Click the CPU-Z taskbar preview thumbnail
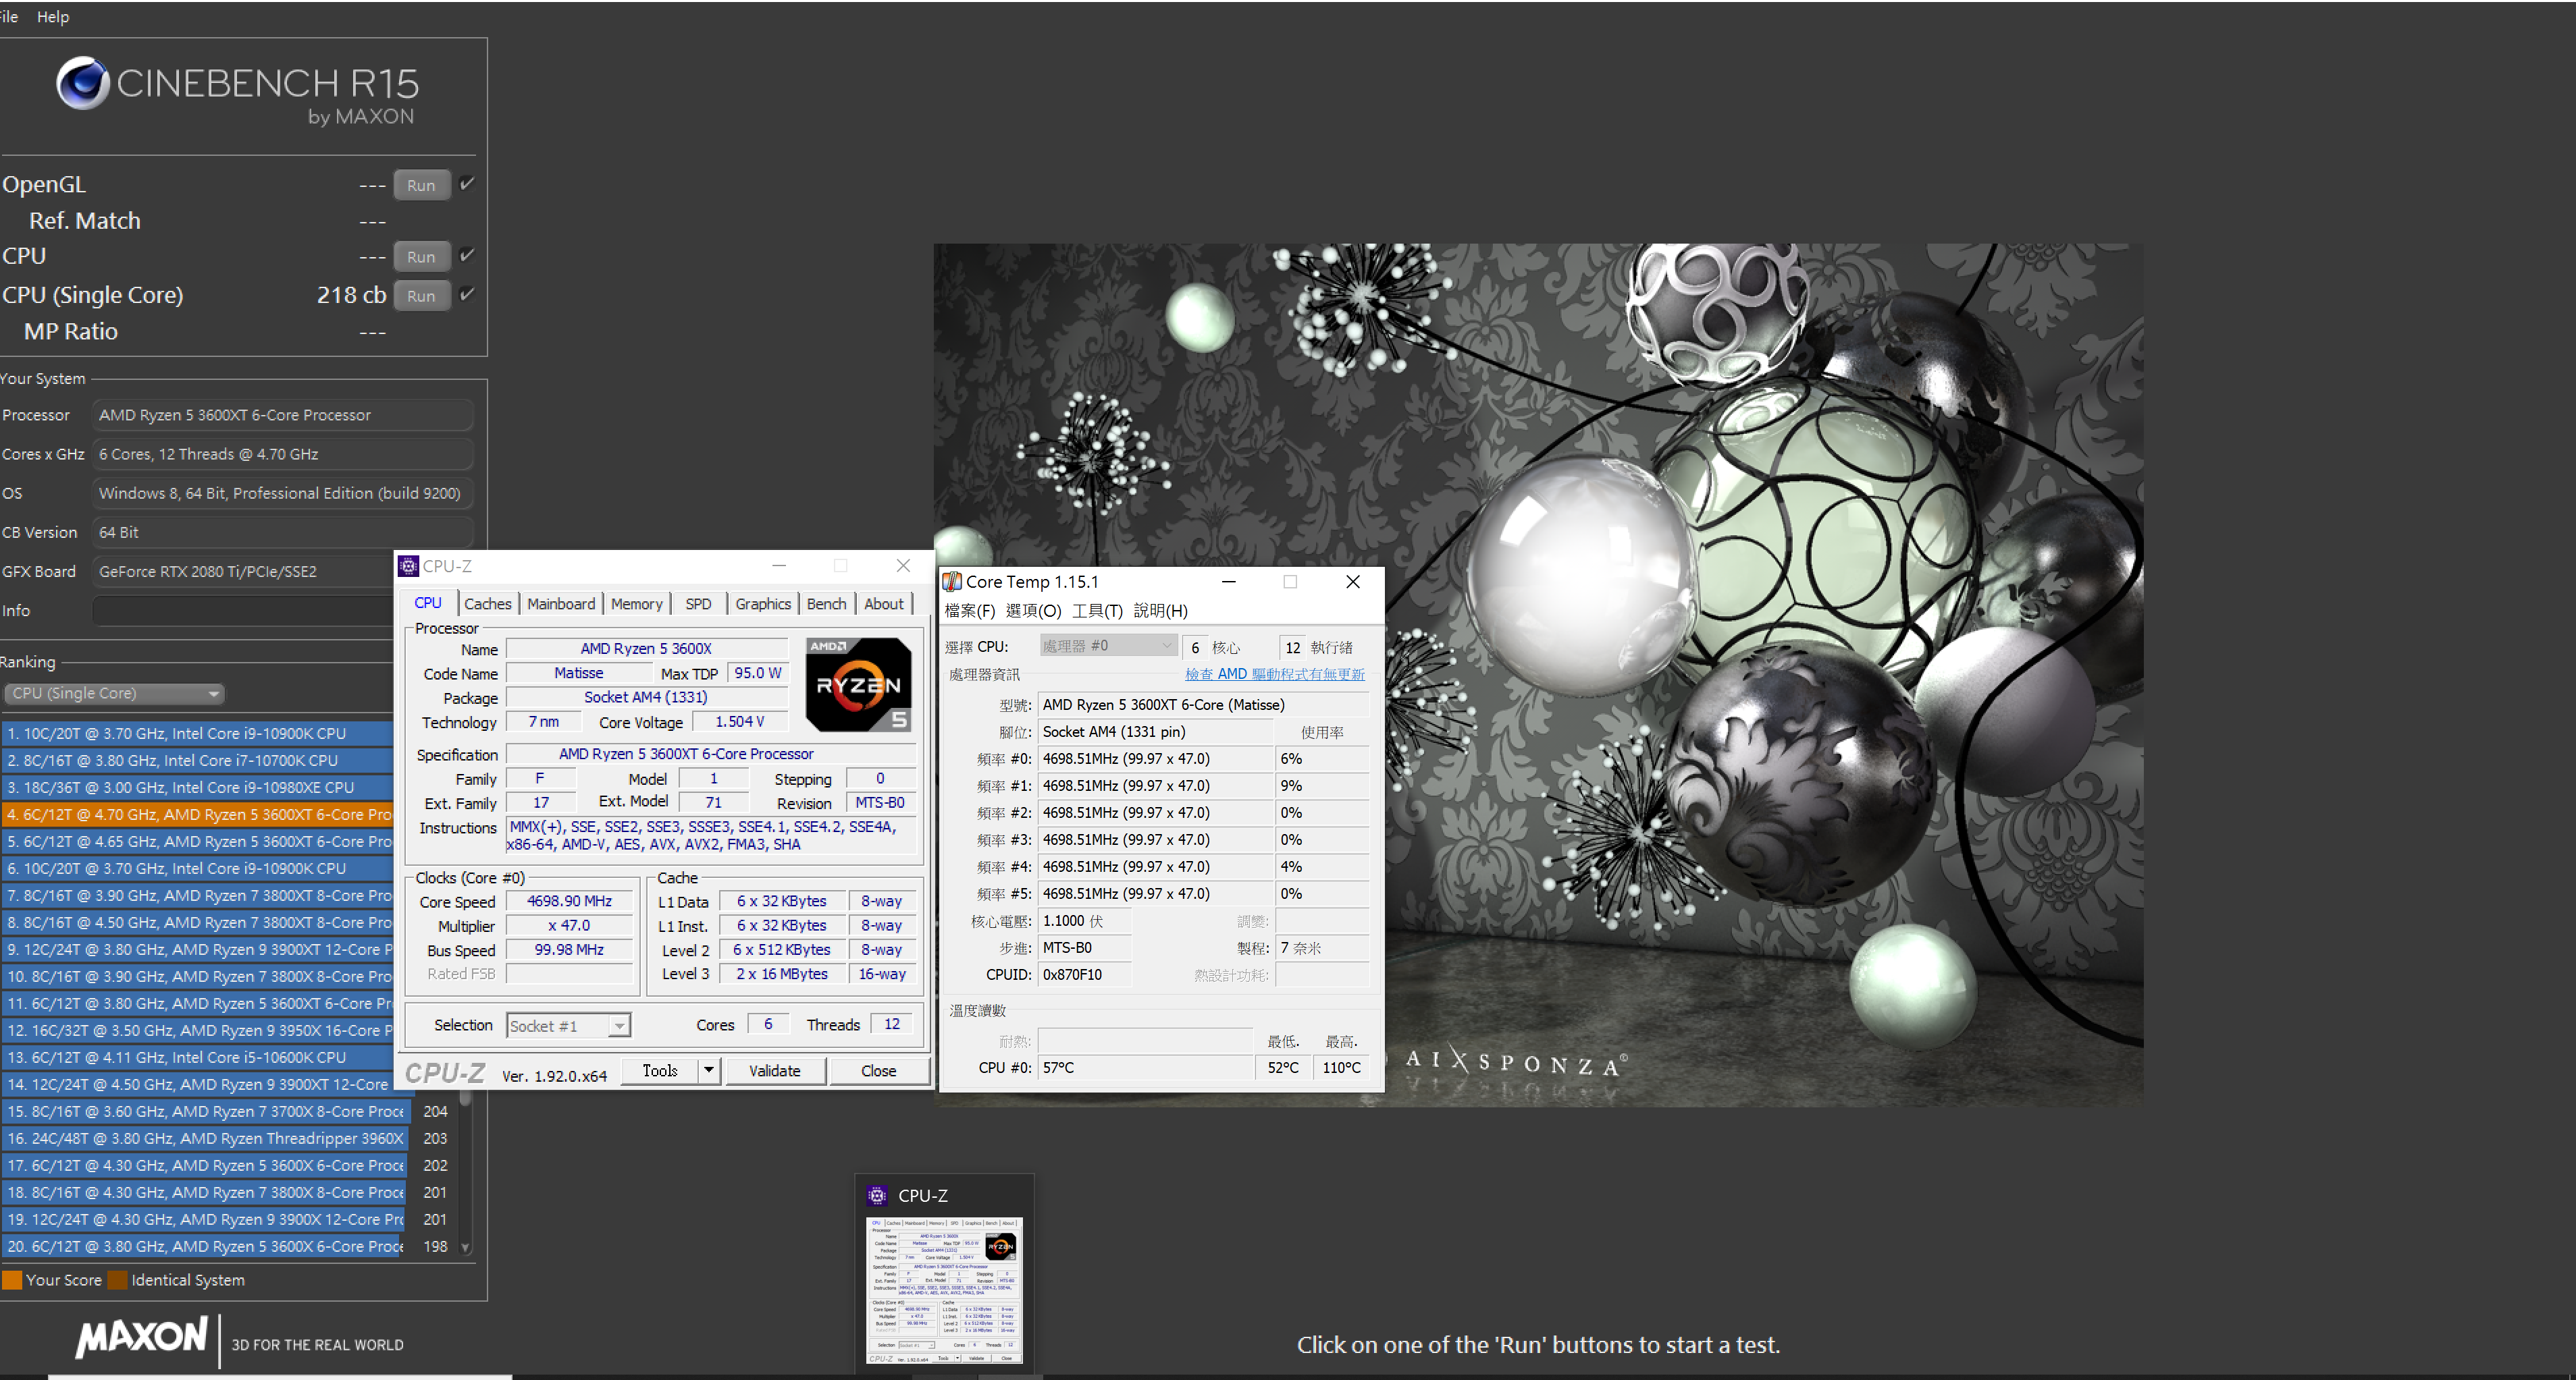Image resolution: width=2576 pixels, height=1380 pixels. [x=945, y=1290]
